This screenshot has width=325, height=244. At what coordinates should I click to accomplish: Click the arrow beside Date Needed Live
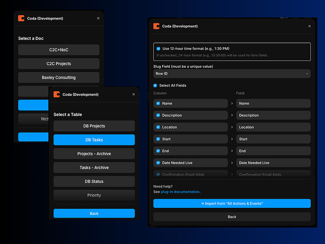(x=232, y=163)
